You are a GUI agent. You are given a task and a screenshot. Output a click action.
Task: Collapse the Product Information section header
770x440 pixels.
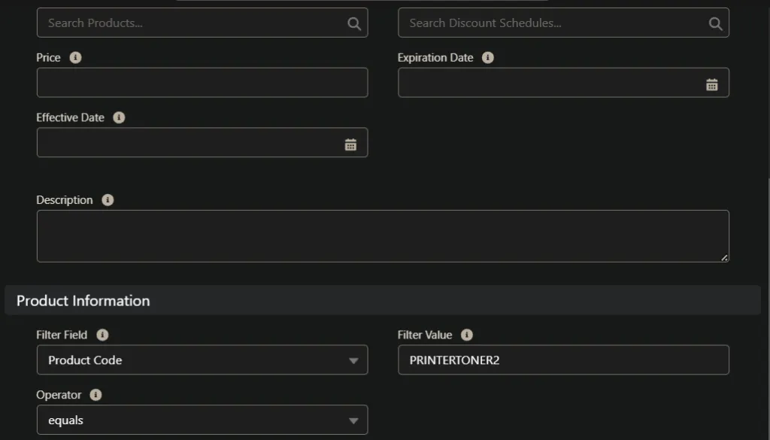click(383, 300)
